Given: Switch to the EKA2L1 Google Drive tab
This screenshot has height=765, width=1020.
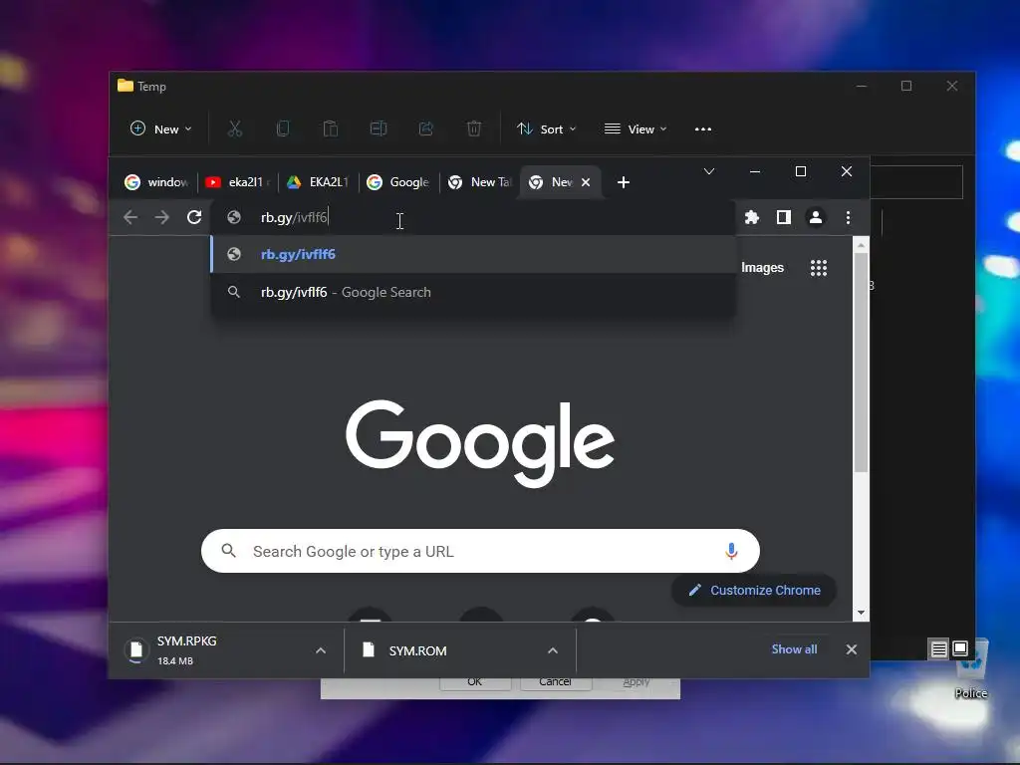Looking at the screenshot, I should 318,182.
